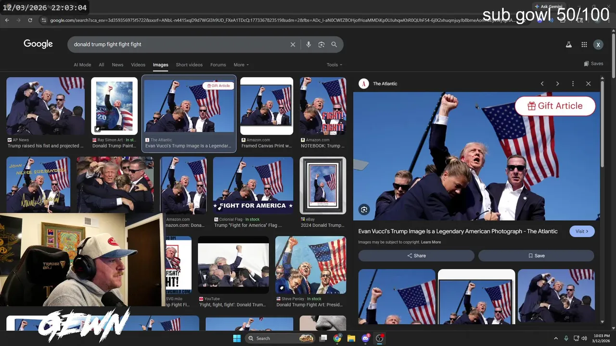Screen dimensions: 616x346
Task: Switch to AI Mode tab
Action: (82, 65)
